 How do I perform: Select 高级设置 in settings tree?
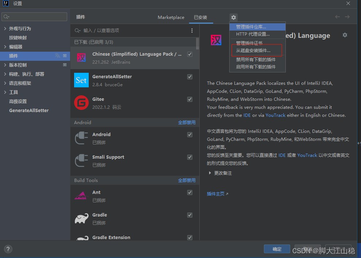(18, 101)
